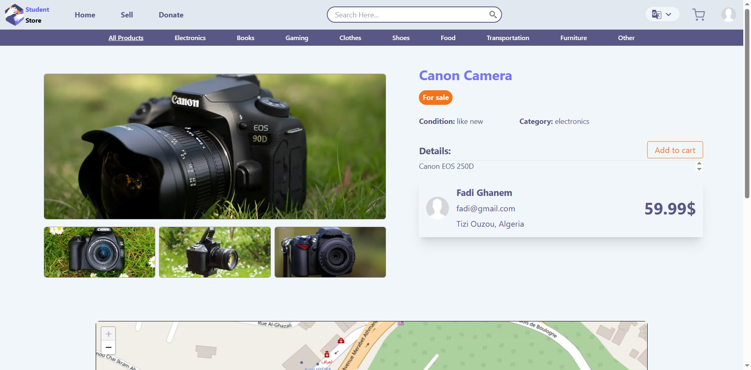Click the price 59.99$
Screen dimensions: 751x370
pos(670,208)
